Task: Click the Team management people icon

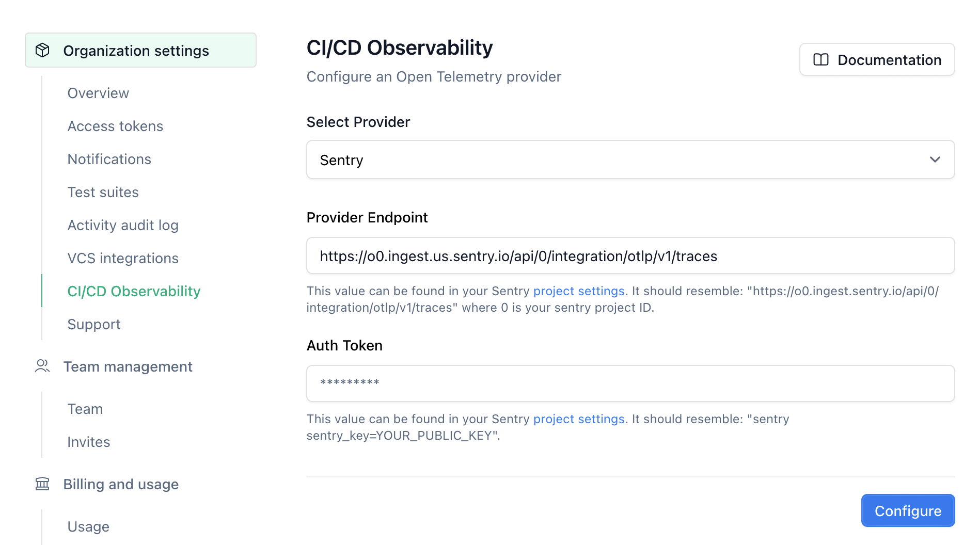Action: tap(42, 366)
